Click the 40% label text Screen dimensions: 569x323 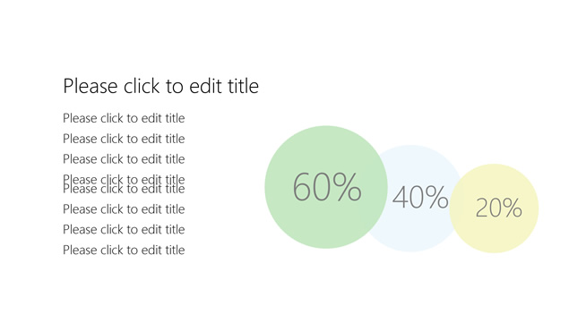coord(420,197)
